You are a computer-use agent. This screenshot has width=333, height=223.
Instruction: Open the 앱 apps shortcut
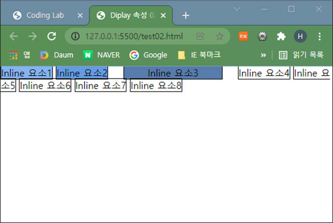(19, 55)
